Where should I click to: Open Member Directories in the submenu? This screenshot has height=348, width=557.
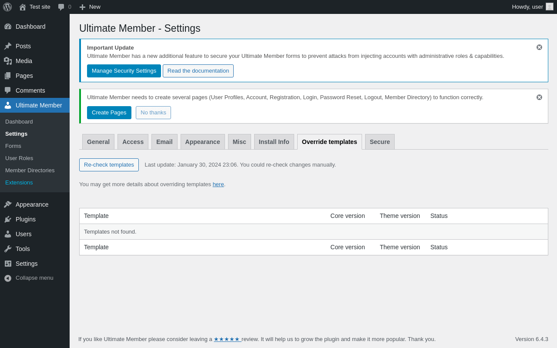pos(30,171)
